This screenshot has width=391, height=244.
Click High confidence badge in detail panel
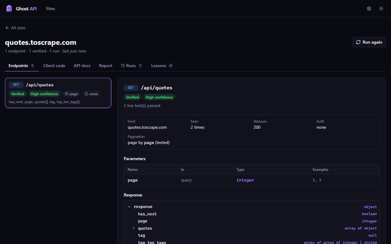point(159,97)
